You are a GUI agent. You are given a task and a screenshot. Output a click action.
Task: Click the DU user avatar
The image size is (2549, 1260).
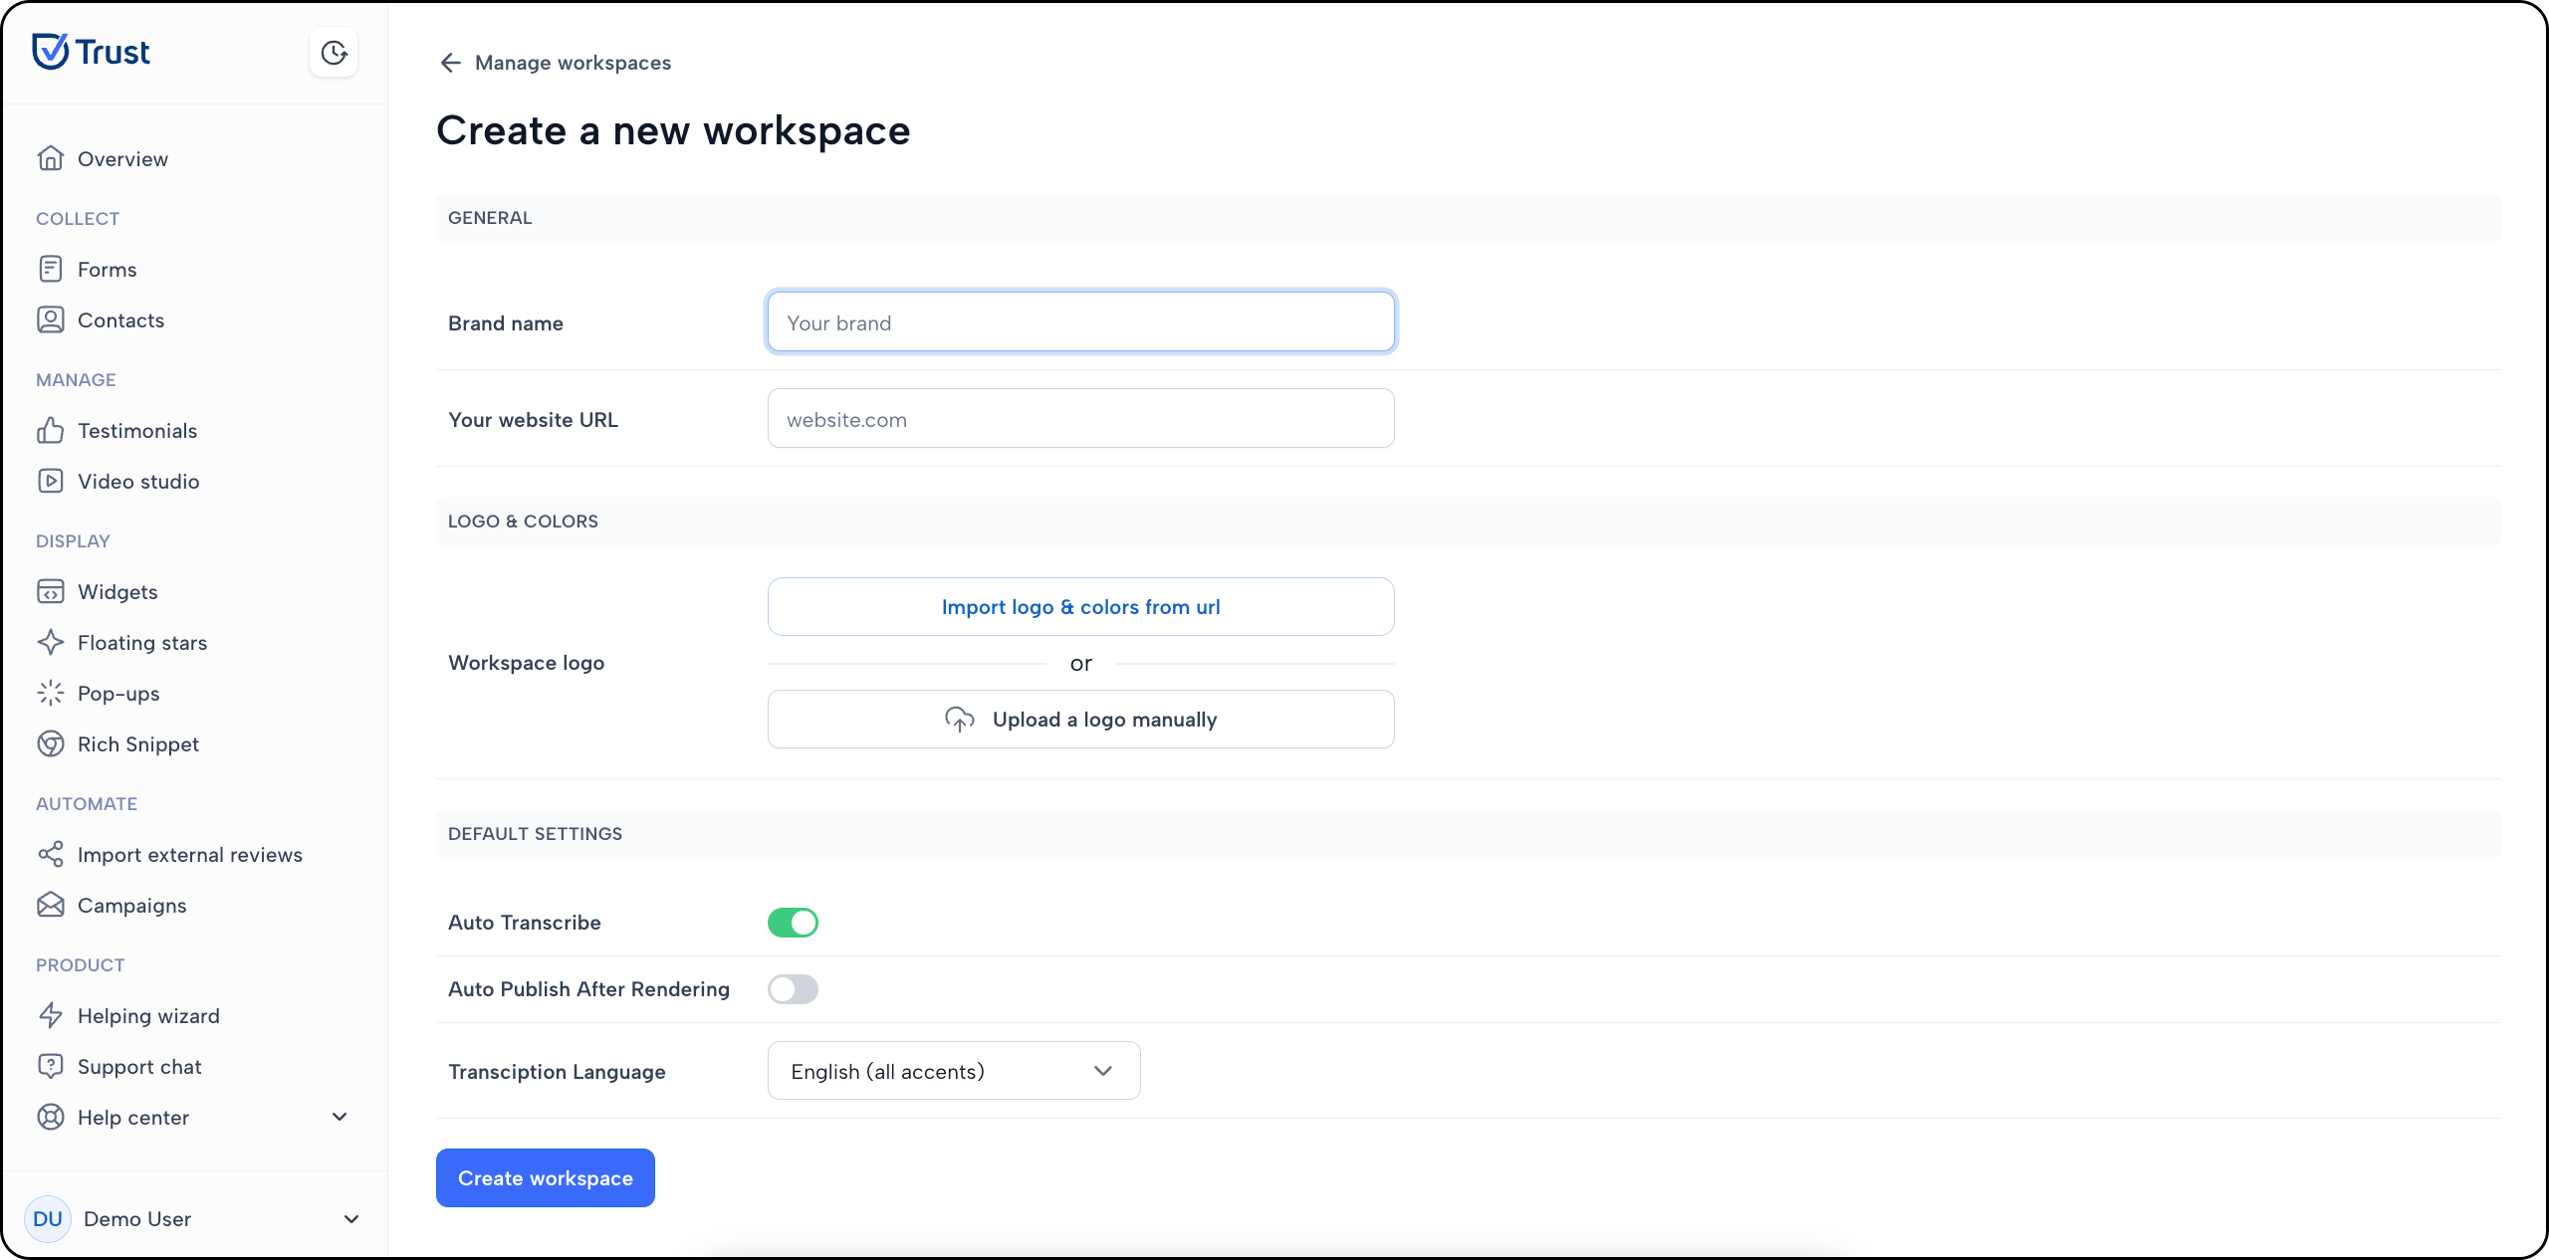pyautogui.click(x=48, y=1218)
